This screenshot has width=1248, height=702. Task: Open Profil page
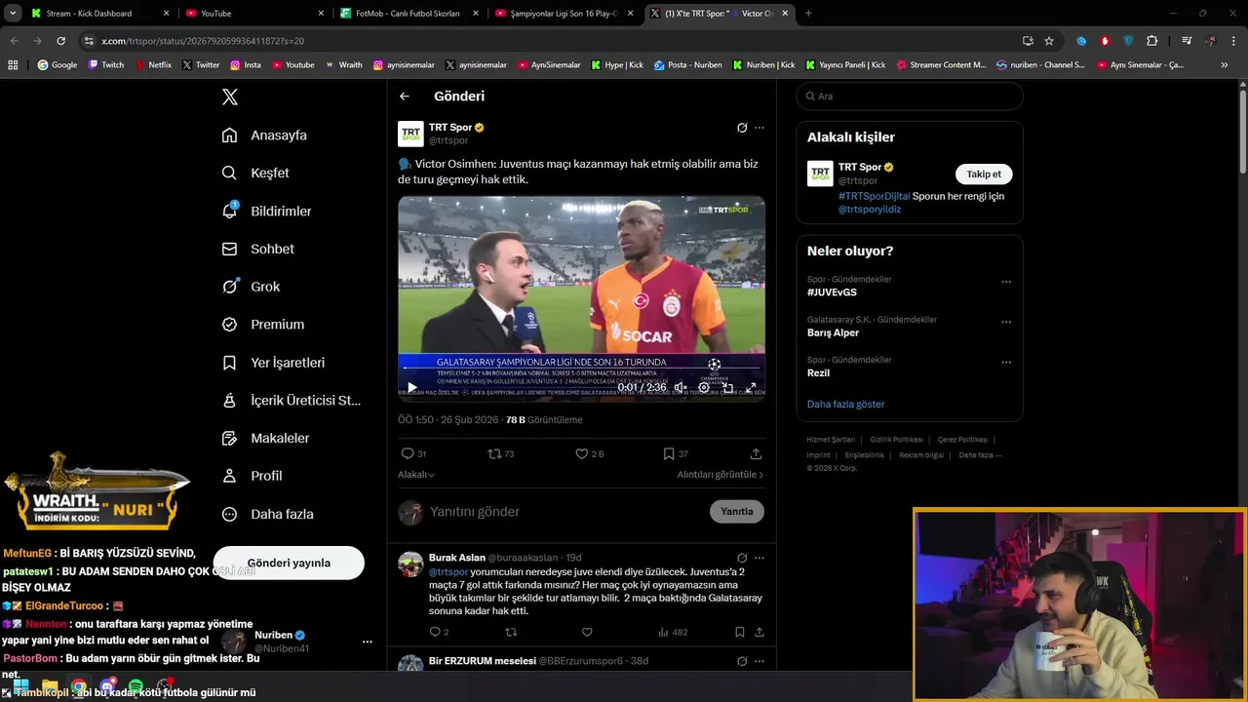pyautogui.click(x=252, y=476)
